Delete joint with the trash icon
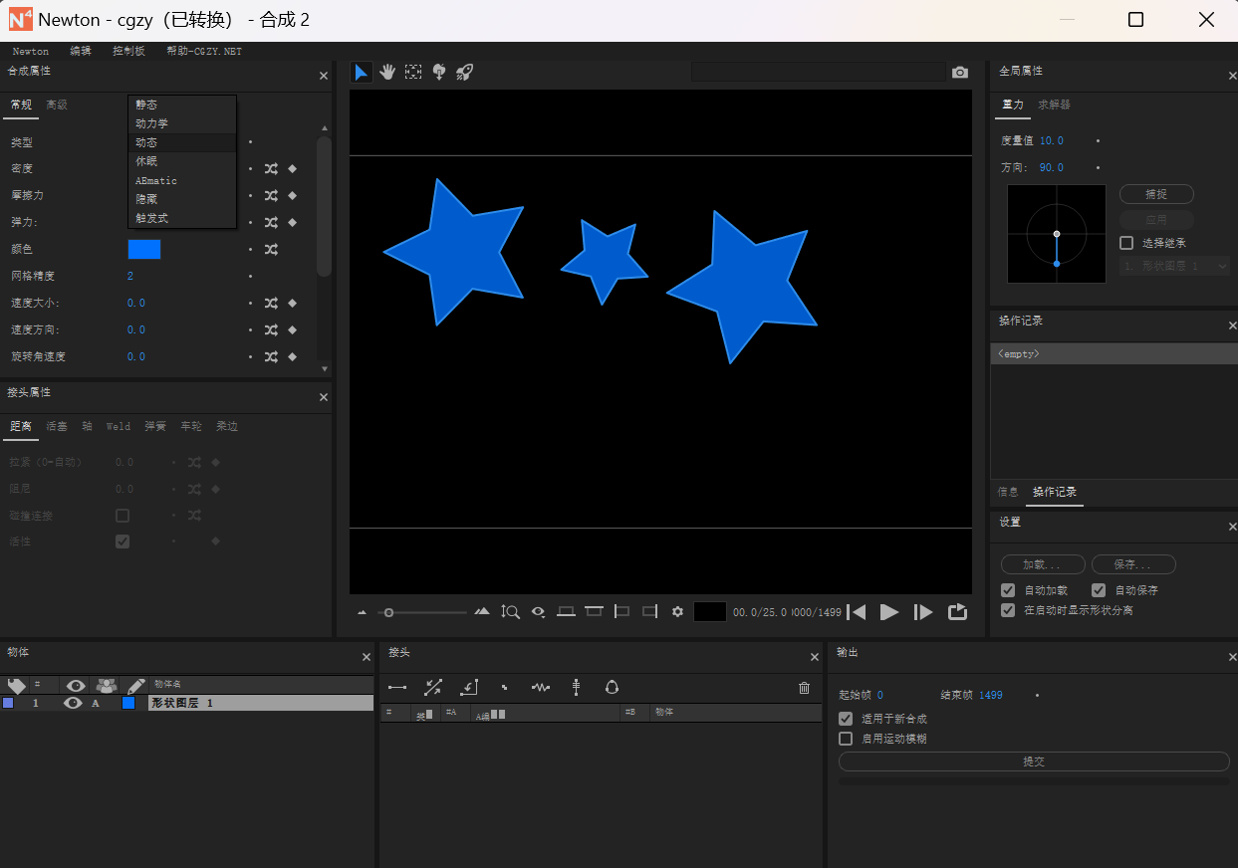1238x868 pixels. [805, 688]
